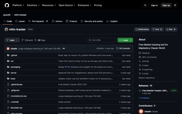The width and height of the screenshot is (182, 114).
Task: Open the ocr folder icon
Action: click(8, 61)
